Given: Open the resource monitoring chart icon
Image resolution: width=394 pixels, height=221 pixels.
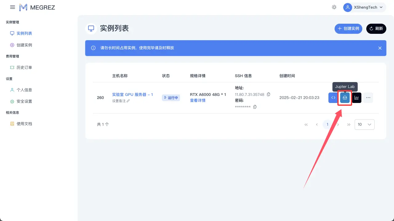Looking at the screenshot, I should (x=356, y=97).
